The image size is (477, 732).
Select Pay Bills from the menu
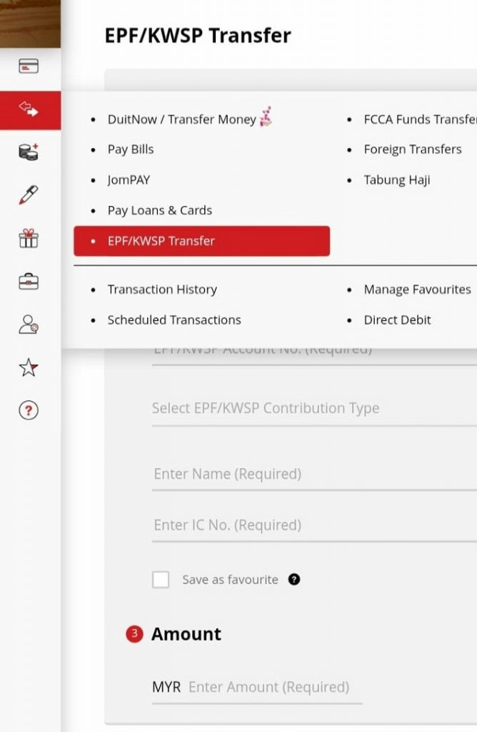click(131, 149)
